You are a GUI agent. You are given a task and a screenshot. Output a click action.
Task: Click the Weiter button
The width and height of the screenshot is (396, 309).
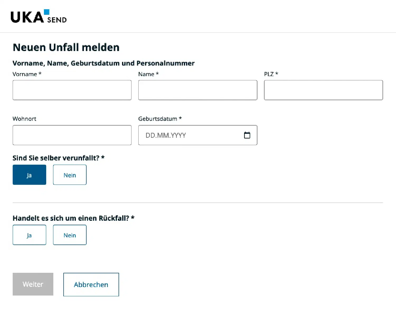[x=33, y=284]
